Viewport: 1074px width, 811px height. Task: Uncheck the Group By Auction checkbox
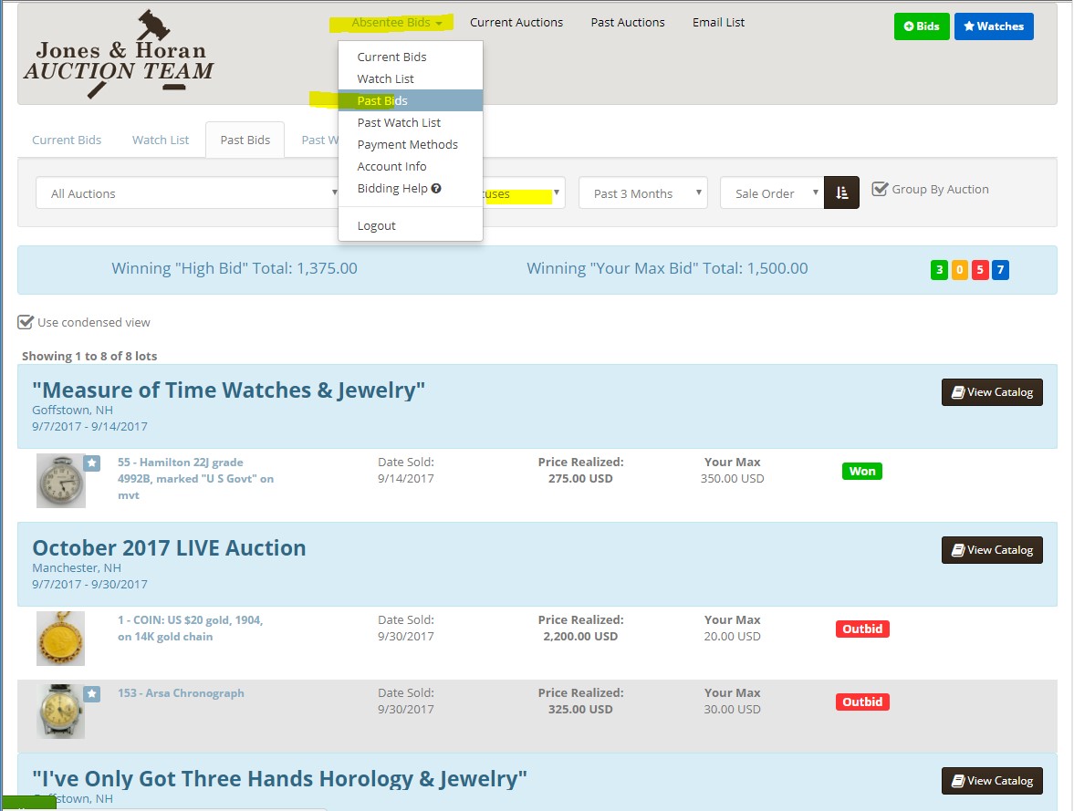(880, 189)
